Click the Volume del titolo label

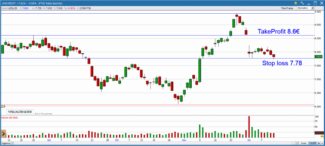tap(10, 117)
